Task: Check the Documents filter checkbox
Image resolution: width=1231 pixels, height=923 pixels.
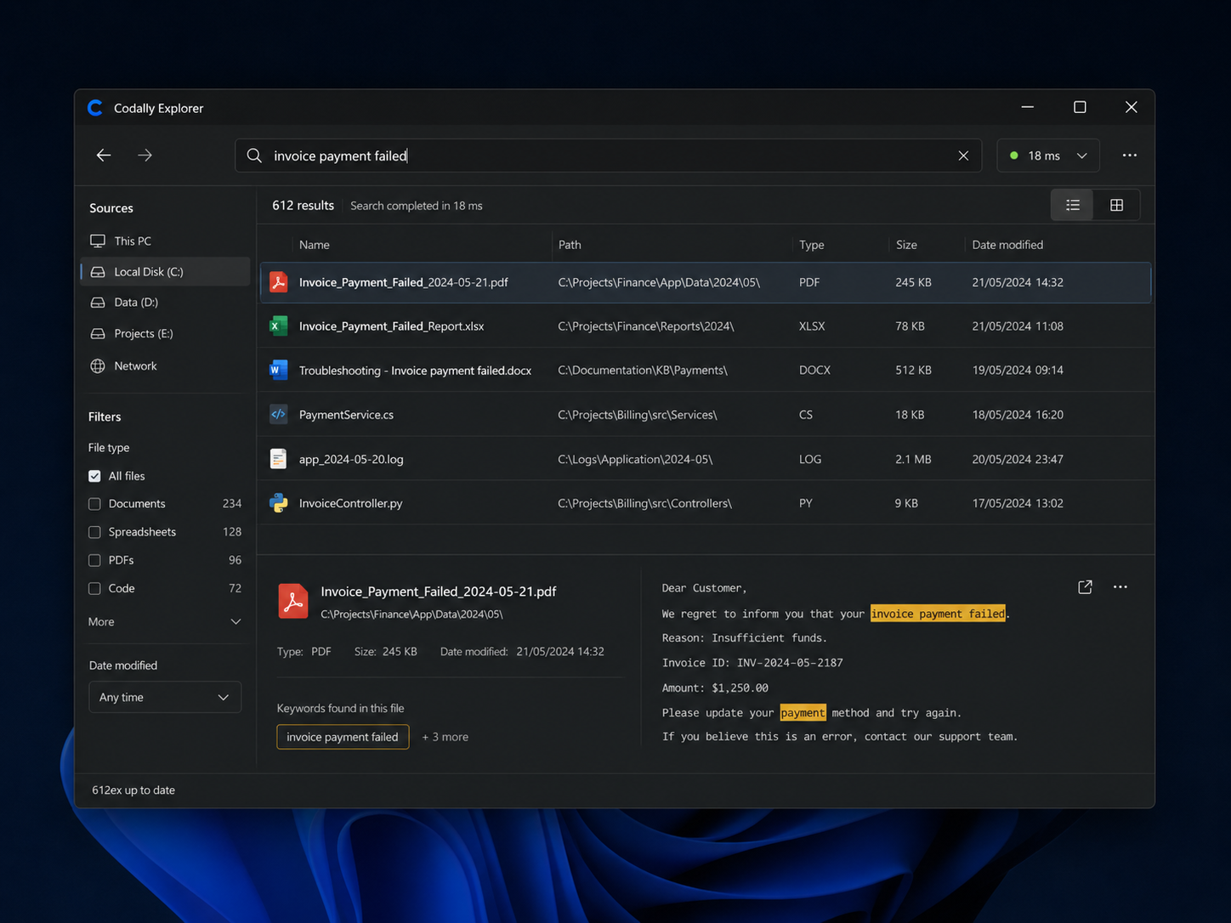Action: pos(94,504)
